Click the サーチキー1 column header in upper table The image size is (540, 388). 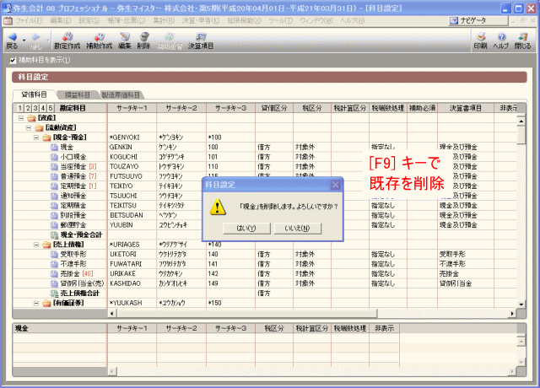[132, 108]
